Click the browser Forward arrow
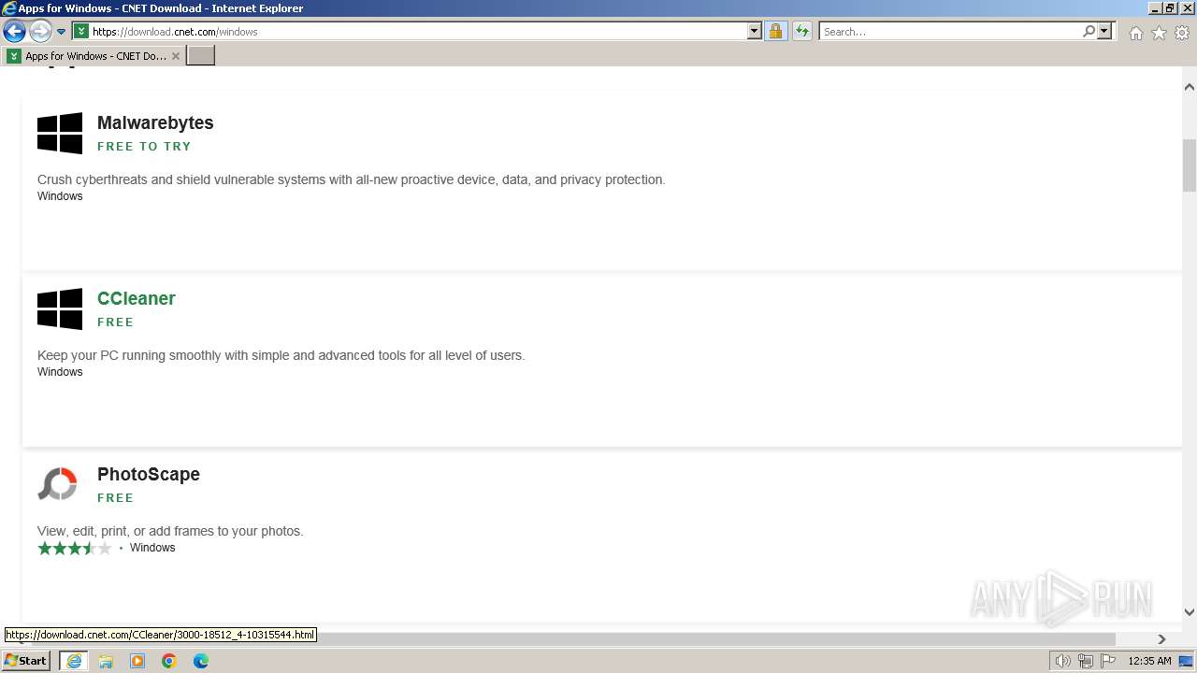The width and height of the screenshot is (1197, 673). (40, 32)
